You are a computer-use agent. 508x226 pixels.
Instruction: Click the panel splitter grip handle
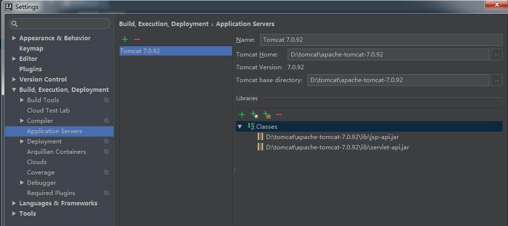point(234,170)
